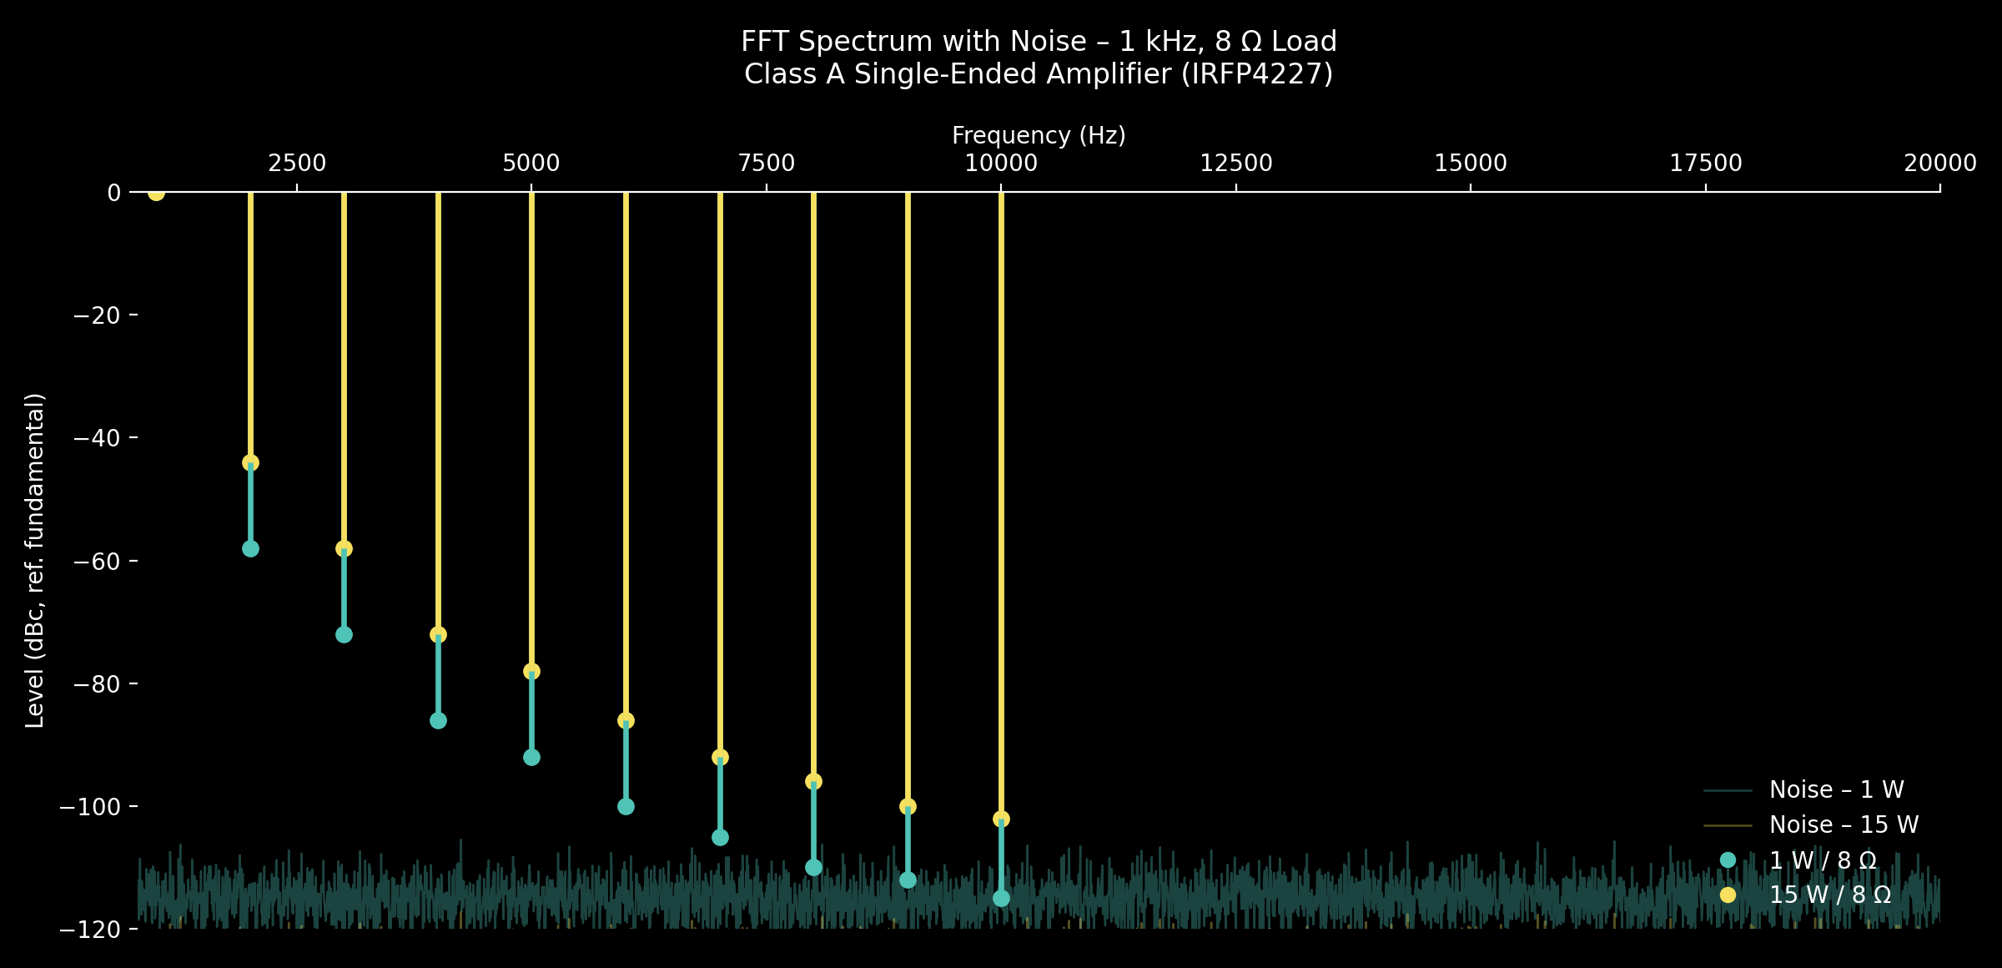The image size is (2002, 968).
Task: Click the 10000 frequency tick label
Action: point(1001,163)
